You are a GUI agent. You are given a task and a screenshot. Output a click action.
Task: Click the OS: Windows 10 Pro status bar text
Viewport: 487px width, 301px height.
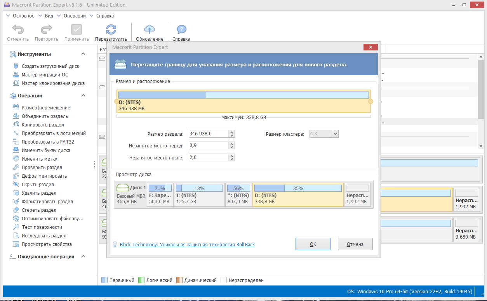click(x=409, y=292)
